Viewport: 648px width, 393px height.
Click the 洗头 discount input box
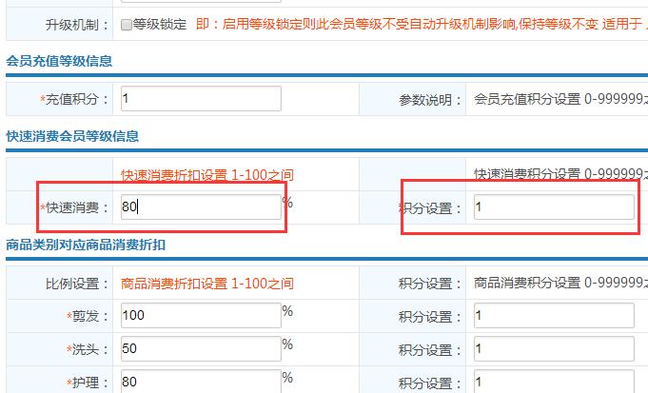(201, 348)
